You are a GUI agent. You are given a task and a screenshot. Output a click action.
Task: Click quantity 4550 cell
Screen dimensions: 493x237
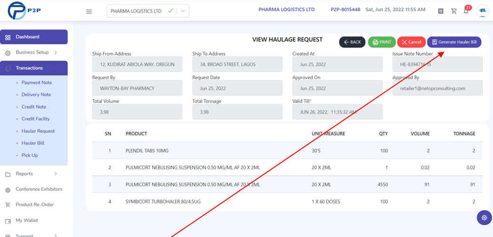382,185
